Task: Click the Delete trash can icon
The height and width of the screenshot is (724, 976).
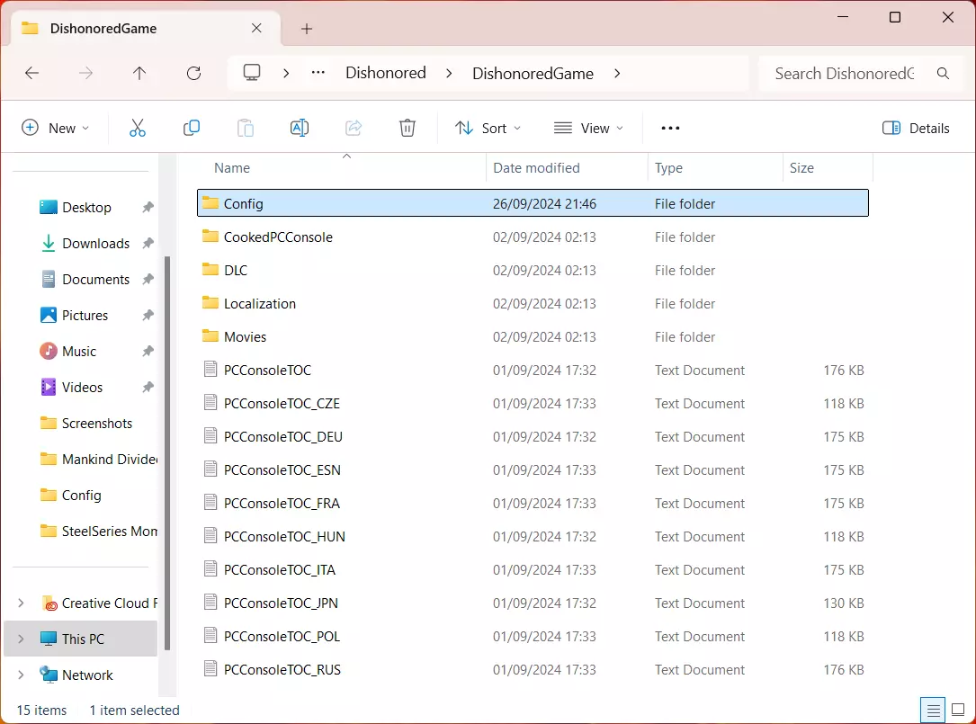Action: (x=407, y=128)
